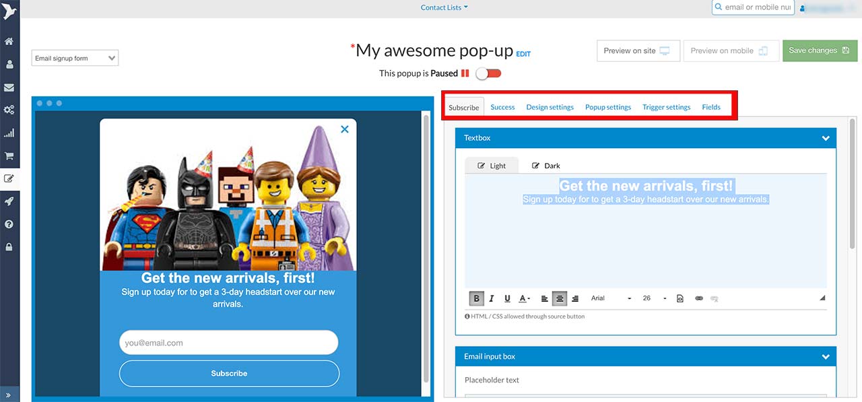This screenshot has height=402, width=862.
Task: Click the Preview on site button
Action: tap(638, 51)
